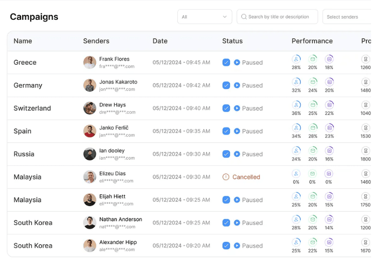Open the Spain campaign name
This screenshot has width=375, height=263.
pos(22,131)
